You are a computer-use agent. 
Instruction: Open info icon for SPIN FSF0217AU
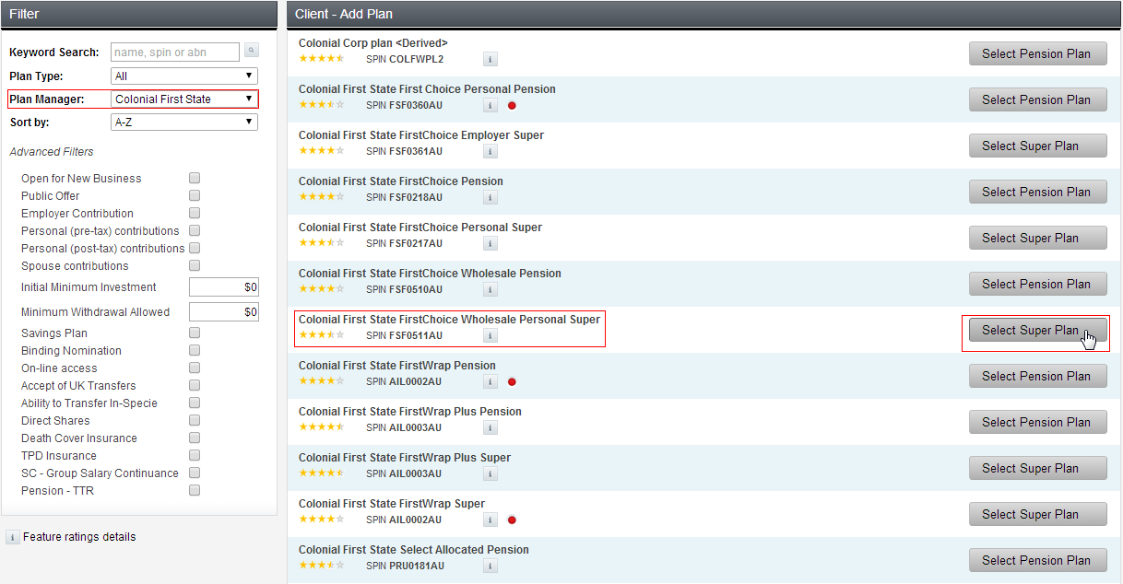pyautogui.click(x=491, y=243)
